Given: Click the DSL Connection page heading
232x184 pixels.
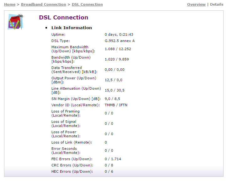Looking at the screenshot, I should coord(64,18).
